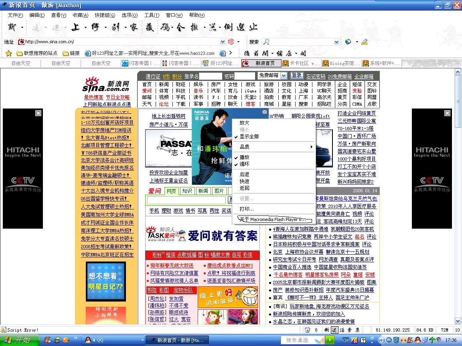Expand taskbar quick launch overflow chevron

[75, 338]
